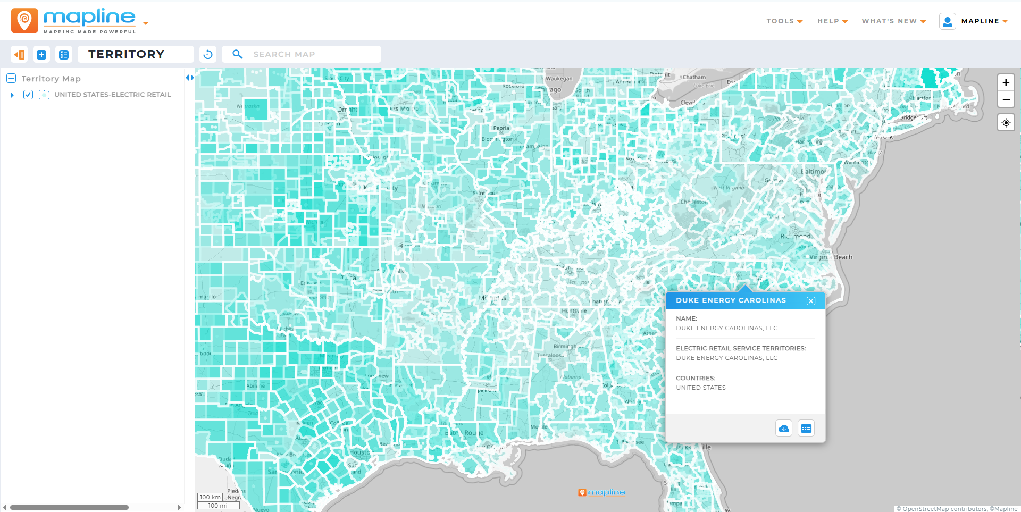Viewport: 1021px width, 512px height.
Task: Click the locate my position icon
Action: click(1006, 123)
